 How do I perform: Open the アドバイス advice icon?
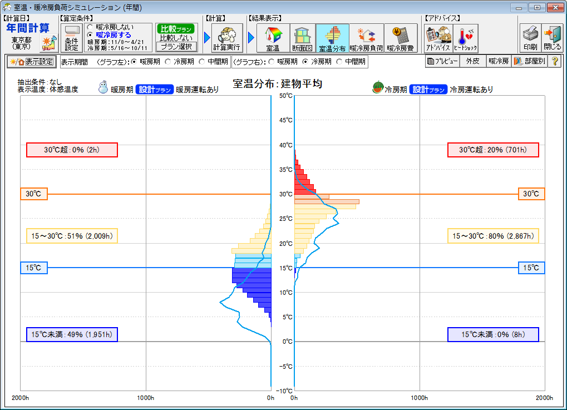438,38
